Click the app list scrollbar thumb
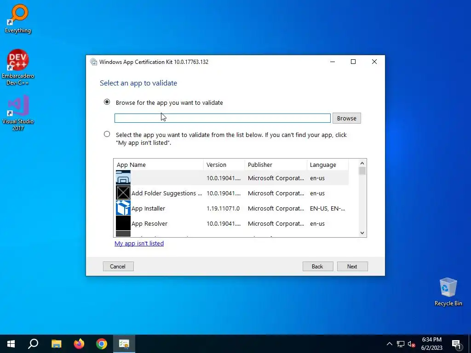This screenshot has width=471, height=353. tap(362, 171)
